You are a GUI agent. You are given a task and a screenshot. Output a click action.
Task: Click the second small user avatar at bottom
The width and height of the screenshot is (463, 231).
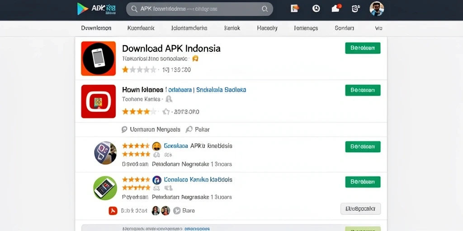pyautogui.click(x=165, y=210)
